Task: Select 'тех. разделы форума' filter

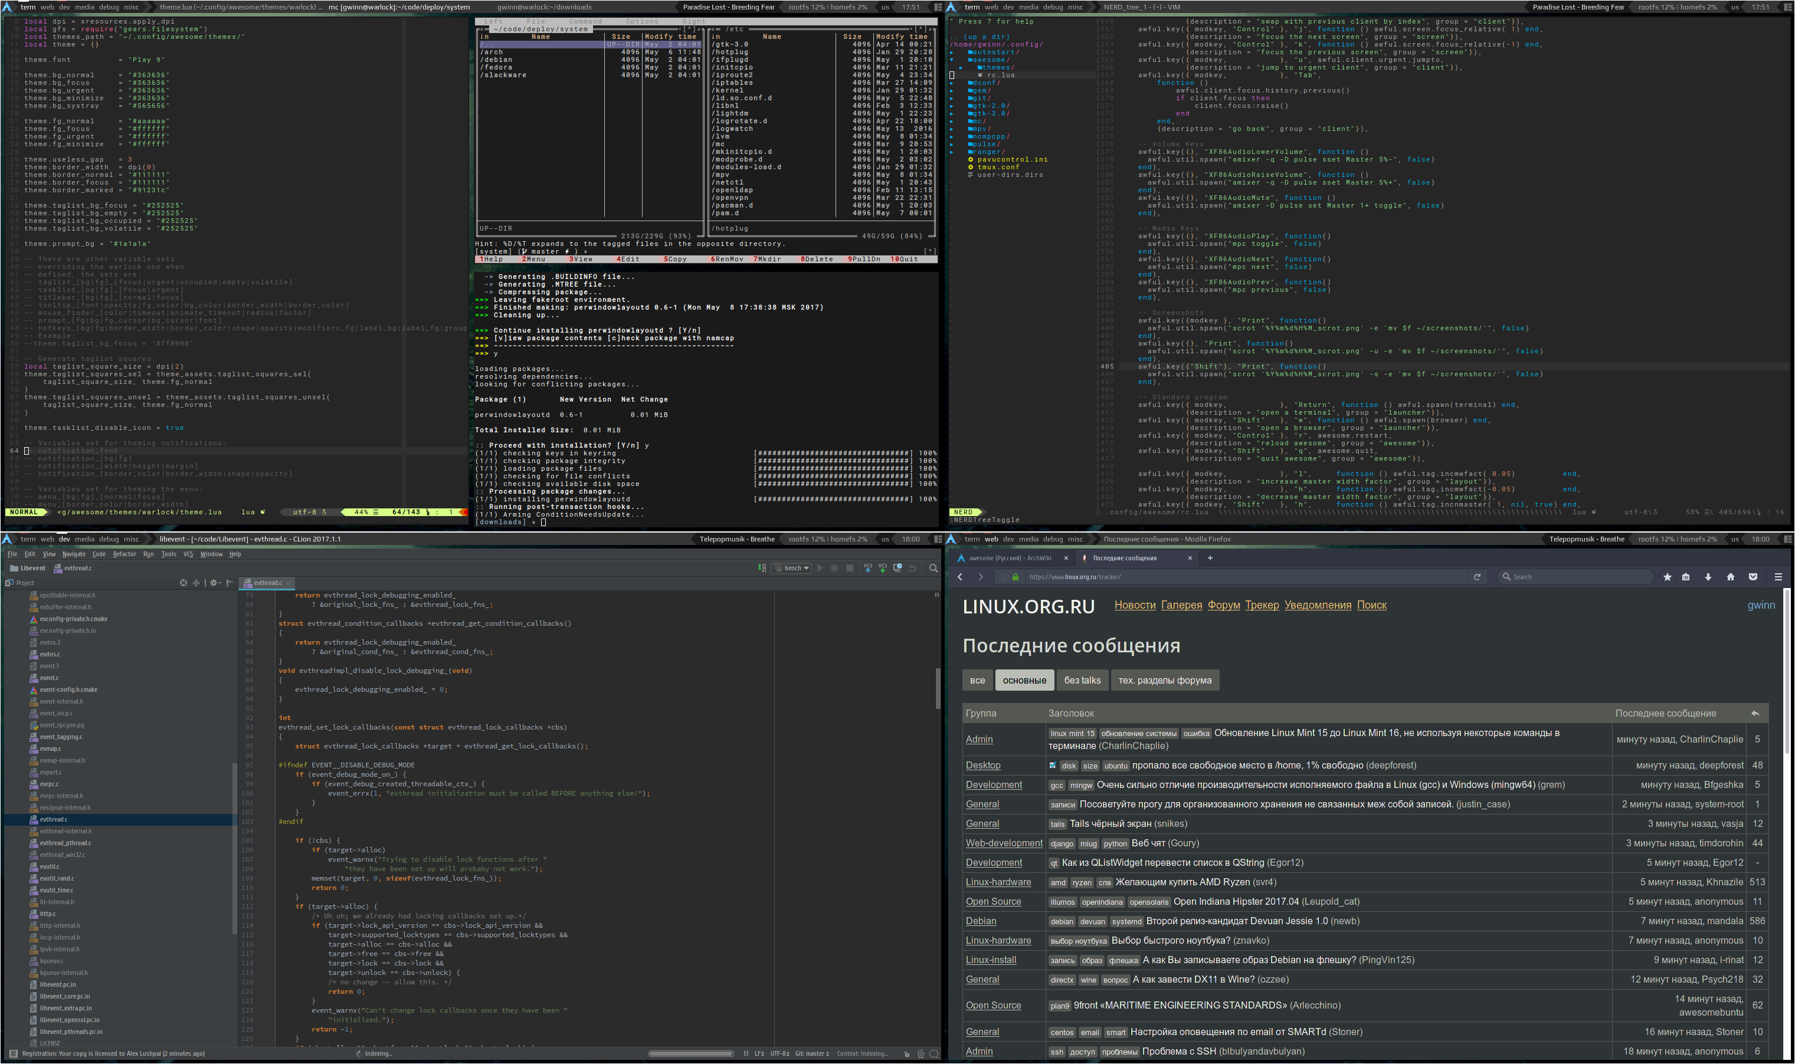Action: (1165, 681)
